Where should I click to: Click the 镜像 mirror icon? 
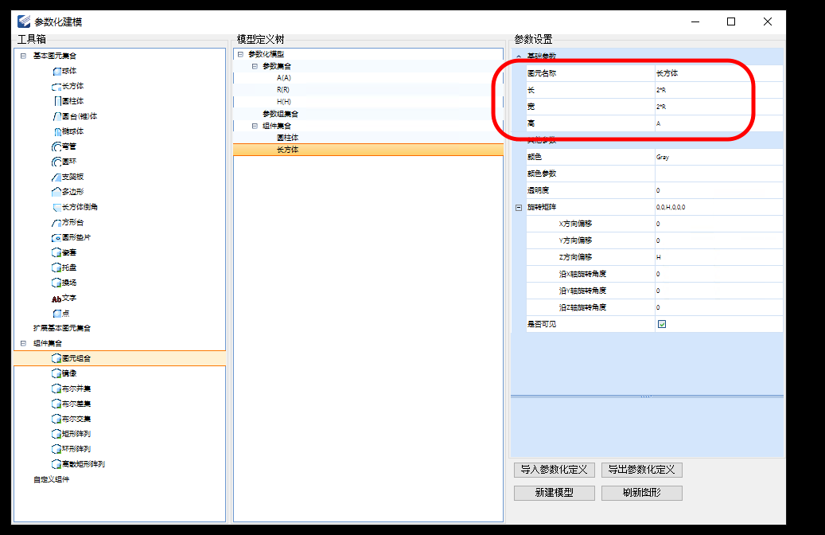coord(56,374)
